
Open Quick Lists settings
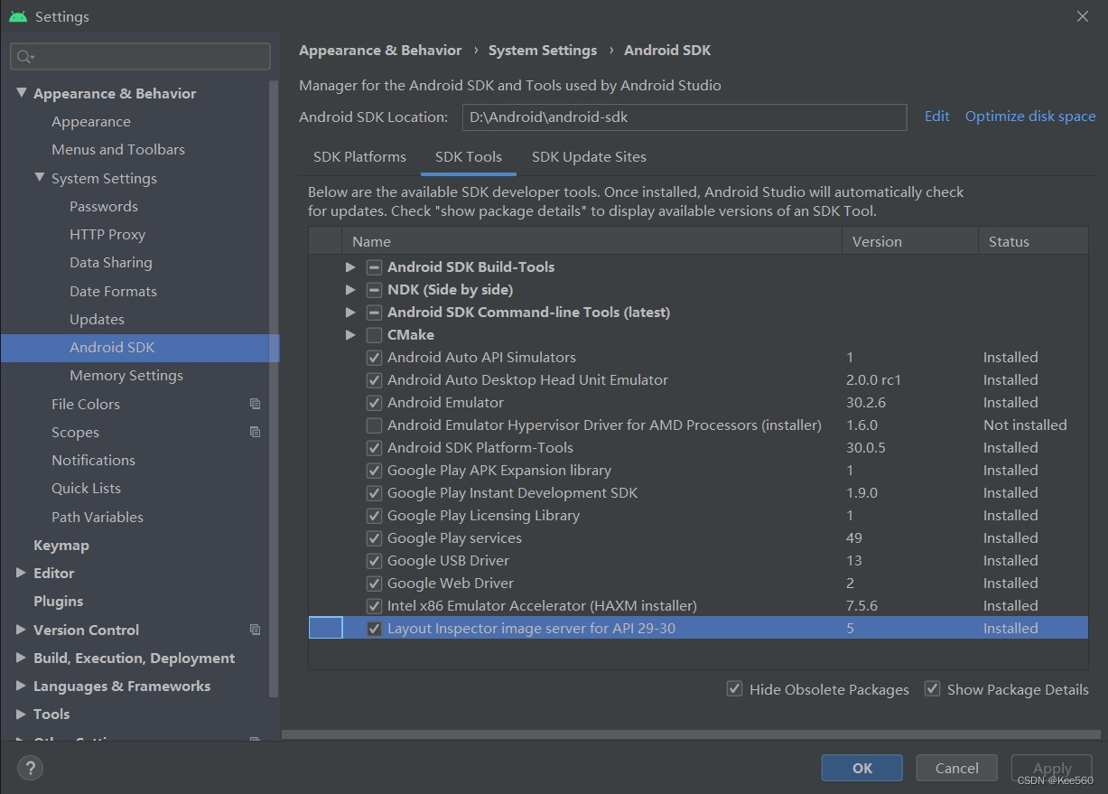coord(86,489)
